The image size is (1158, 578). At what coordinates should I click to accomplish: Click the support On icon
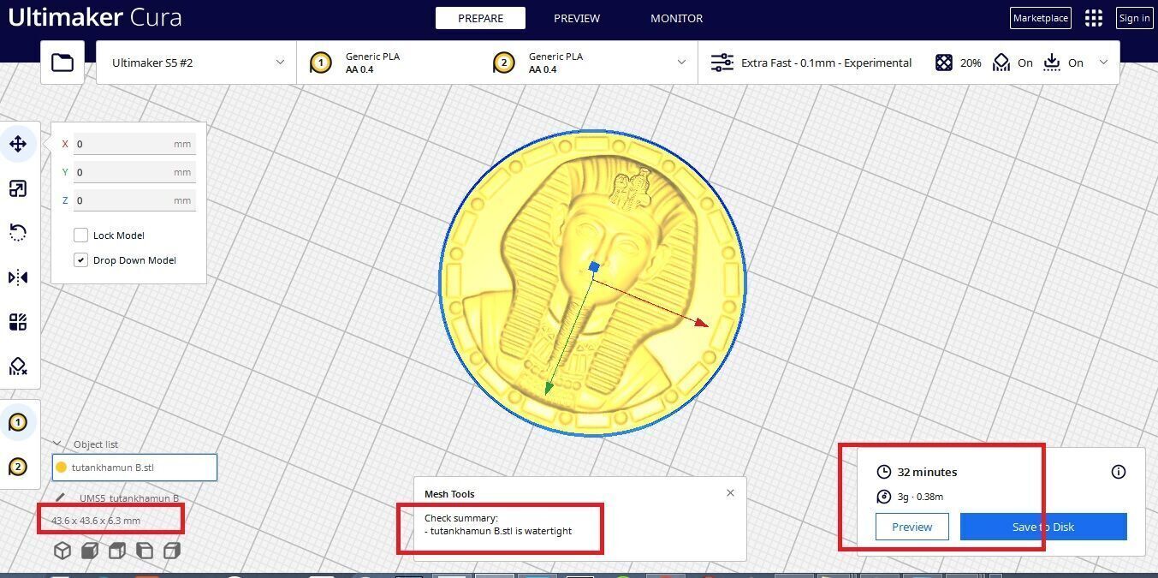(x=1001, y=63)
